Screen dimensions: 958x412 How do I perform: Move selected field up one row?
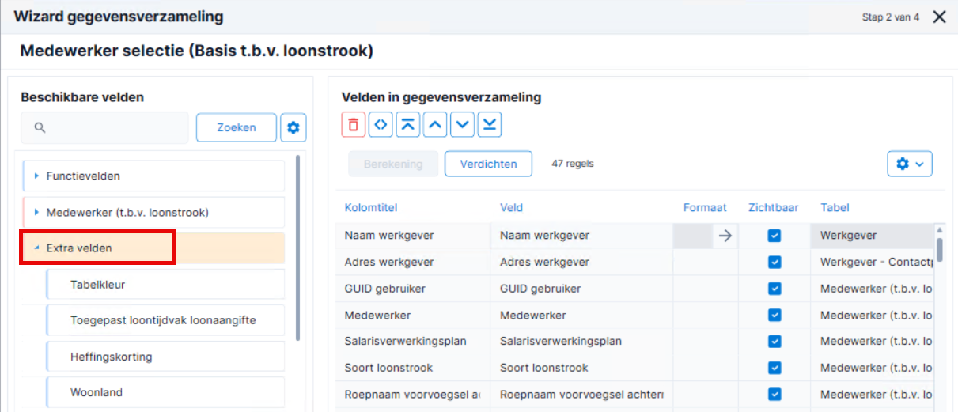[x=435, y=125]
